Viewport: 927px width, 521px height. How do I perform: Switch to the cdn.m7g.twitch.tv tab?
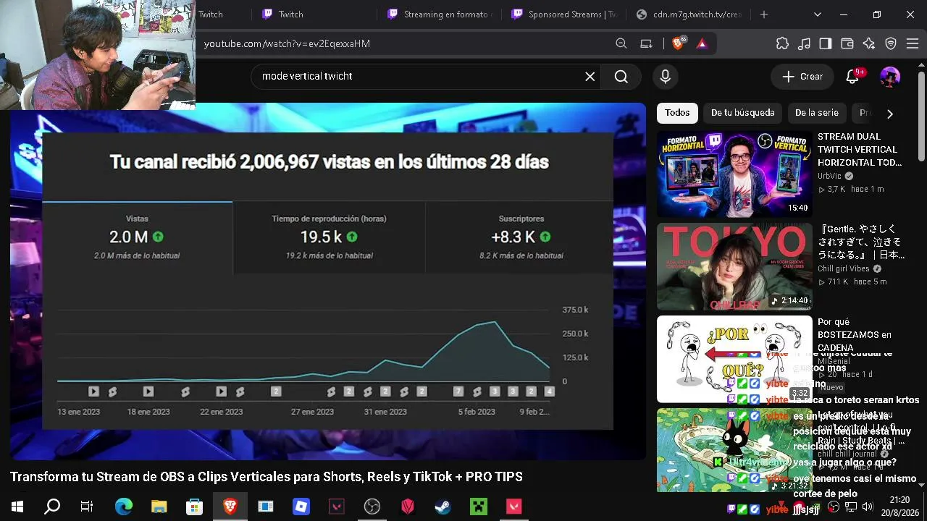point(689,14)
